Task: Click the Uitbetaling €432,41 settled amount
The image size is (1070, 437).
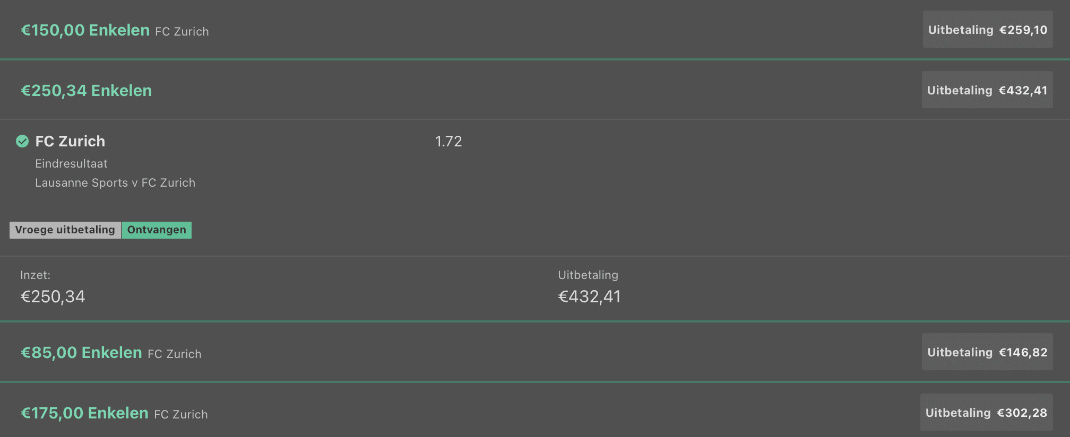Action: 590,296
